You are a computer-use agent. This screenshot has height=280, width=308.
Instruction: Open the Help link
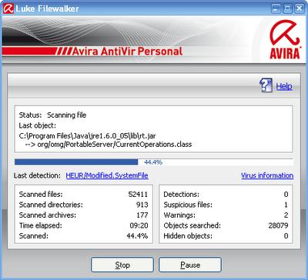coord(284,86)
